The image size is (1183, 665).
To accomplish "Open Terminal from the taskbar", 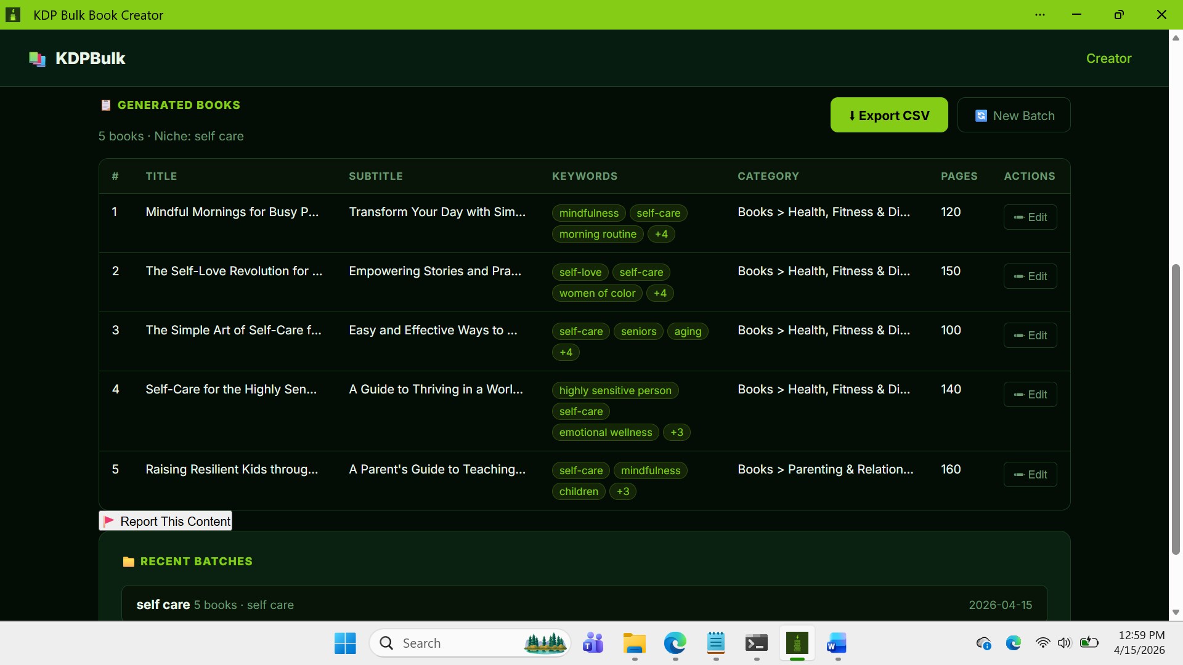I will coord(756,643).
